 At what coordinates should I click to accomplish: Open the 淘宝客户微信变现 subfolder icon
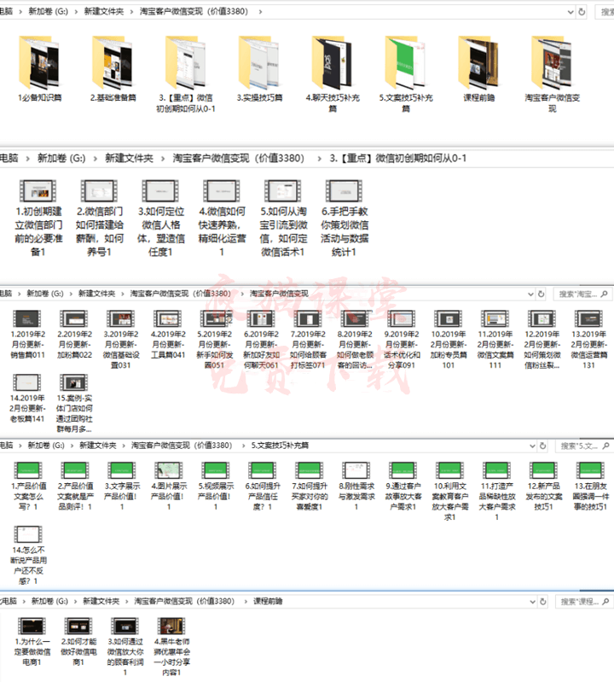point(552,62)
